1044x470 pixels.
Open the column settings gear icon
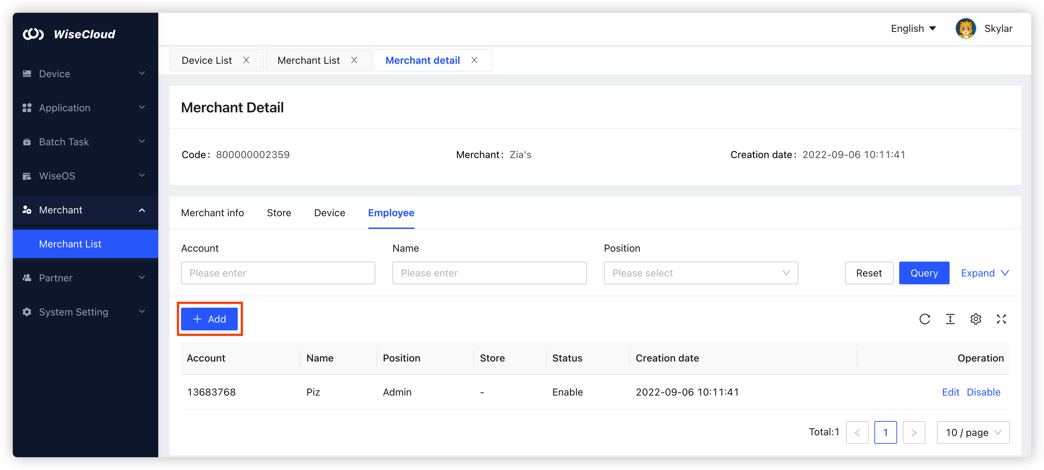tap(976, 319)
